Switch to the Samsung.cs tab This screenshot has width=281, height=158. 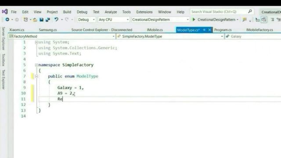48,30
